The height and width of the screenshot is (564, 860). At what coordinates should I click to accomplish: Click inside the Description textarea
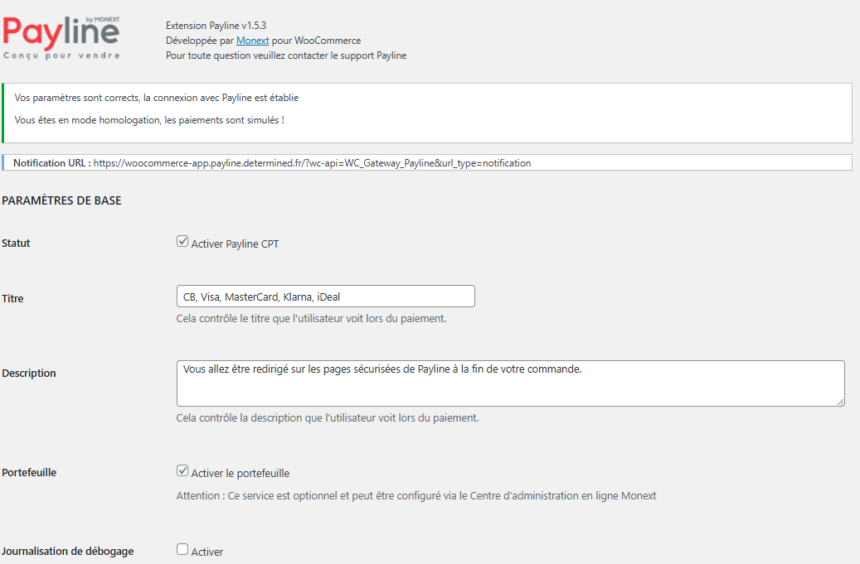coord(511,383)
